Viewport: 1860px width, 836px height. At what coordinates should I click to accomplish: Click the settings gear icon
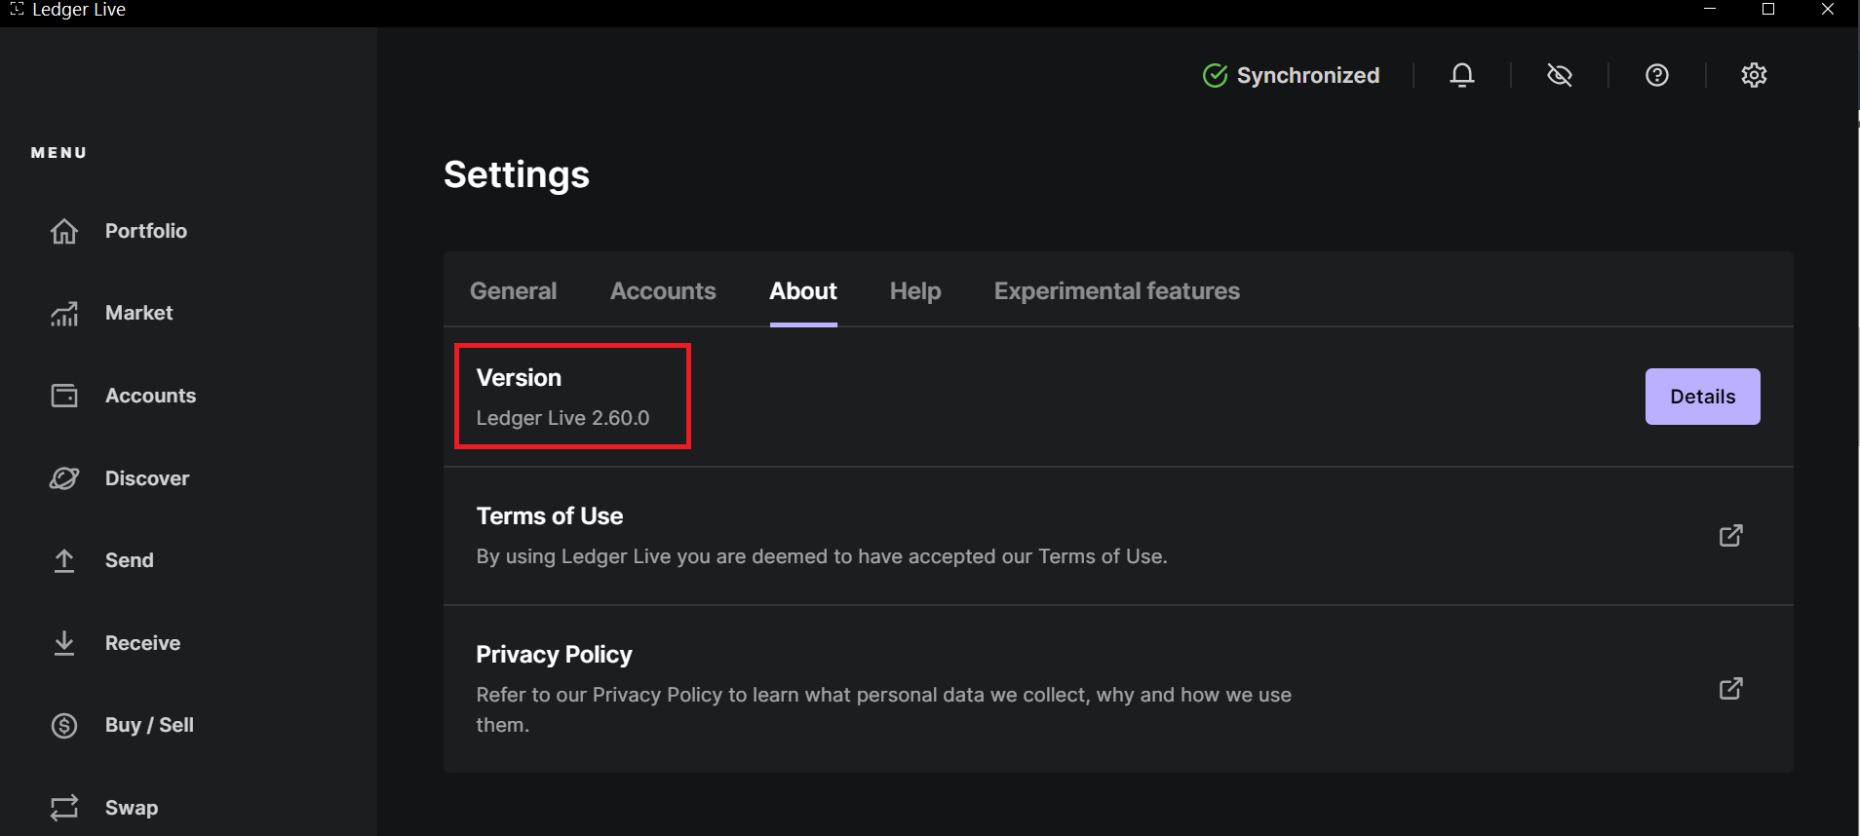tap(1754, 75)
